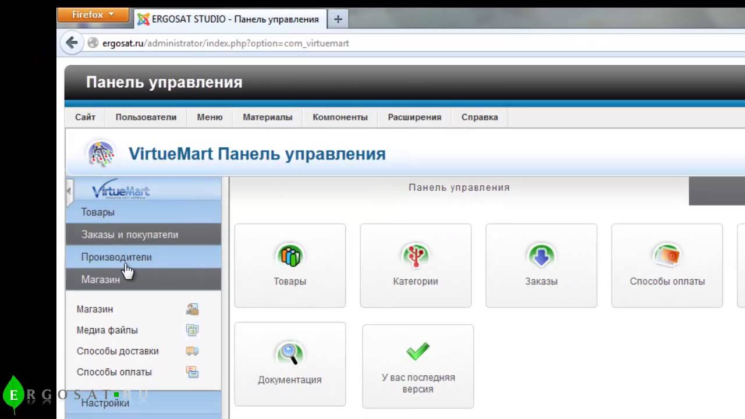This screenshot has height=419, width=745.
Task: Open the Категории tile icon
Action: coord(416,255)
